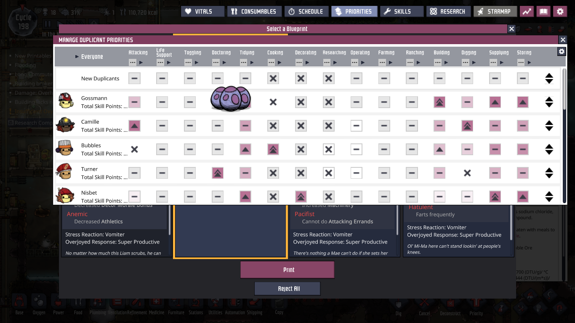Toggle Turner's Doctoring priority
Viewport: 575px width, 323px height.
coord(218,172)
